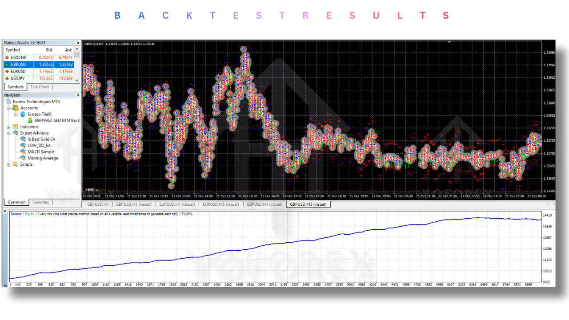Open the Favorites tab in Navigator
This screenshot has height=320, width=569.
coord(40,202)
